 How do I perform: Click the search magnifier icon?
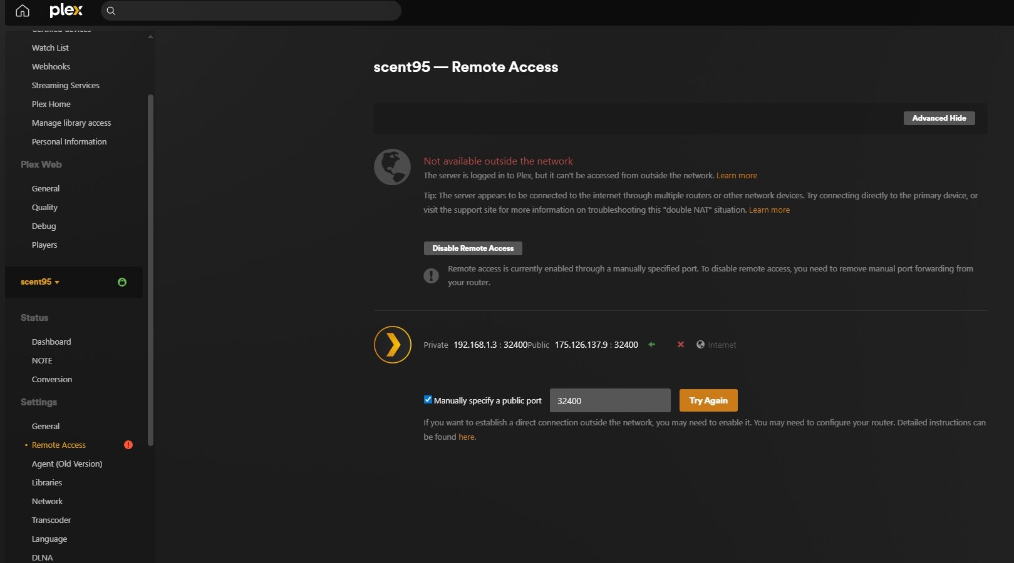111,11
